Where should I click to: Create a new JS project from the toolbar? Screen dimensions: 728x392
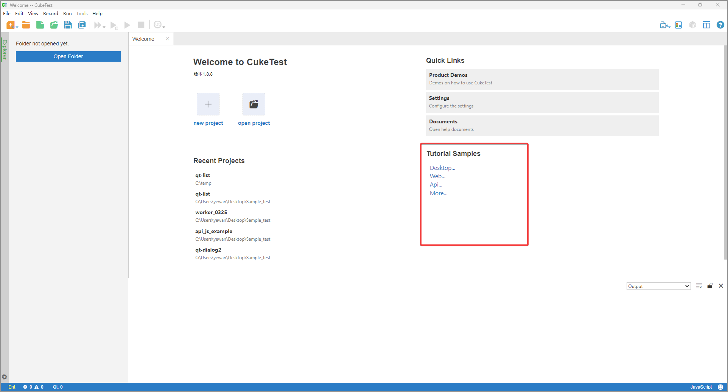[10, 25]
